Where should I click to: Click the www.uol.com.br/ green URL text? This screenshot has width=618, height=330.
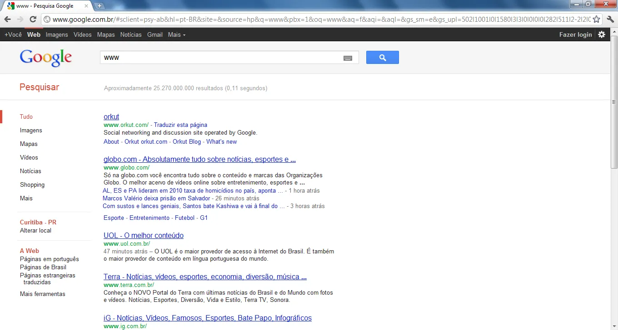click(127, 244)
